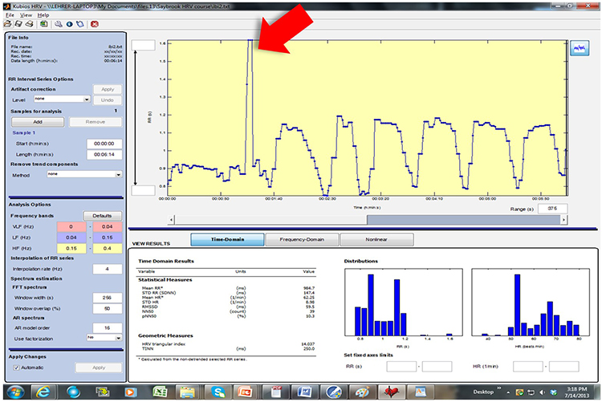Image resolution: width=602 pixels, height=402 pixels.
Task: Click the VLF upper limit field 0.04
Action: (x=108, y=226)
